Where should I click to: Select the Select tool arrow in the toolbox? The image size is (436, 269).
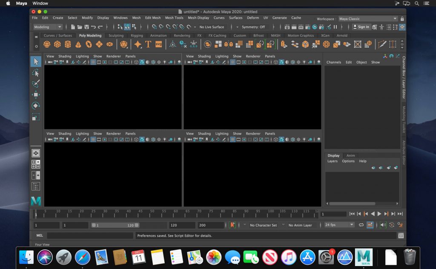(36, 61)
